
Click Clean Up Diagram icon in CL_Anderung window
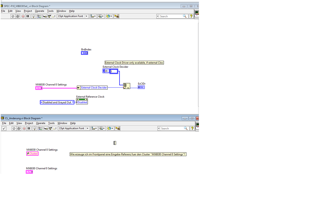[118, 128]
